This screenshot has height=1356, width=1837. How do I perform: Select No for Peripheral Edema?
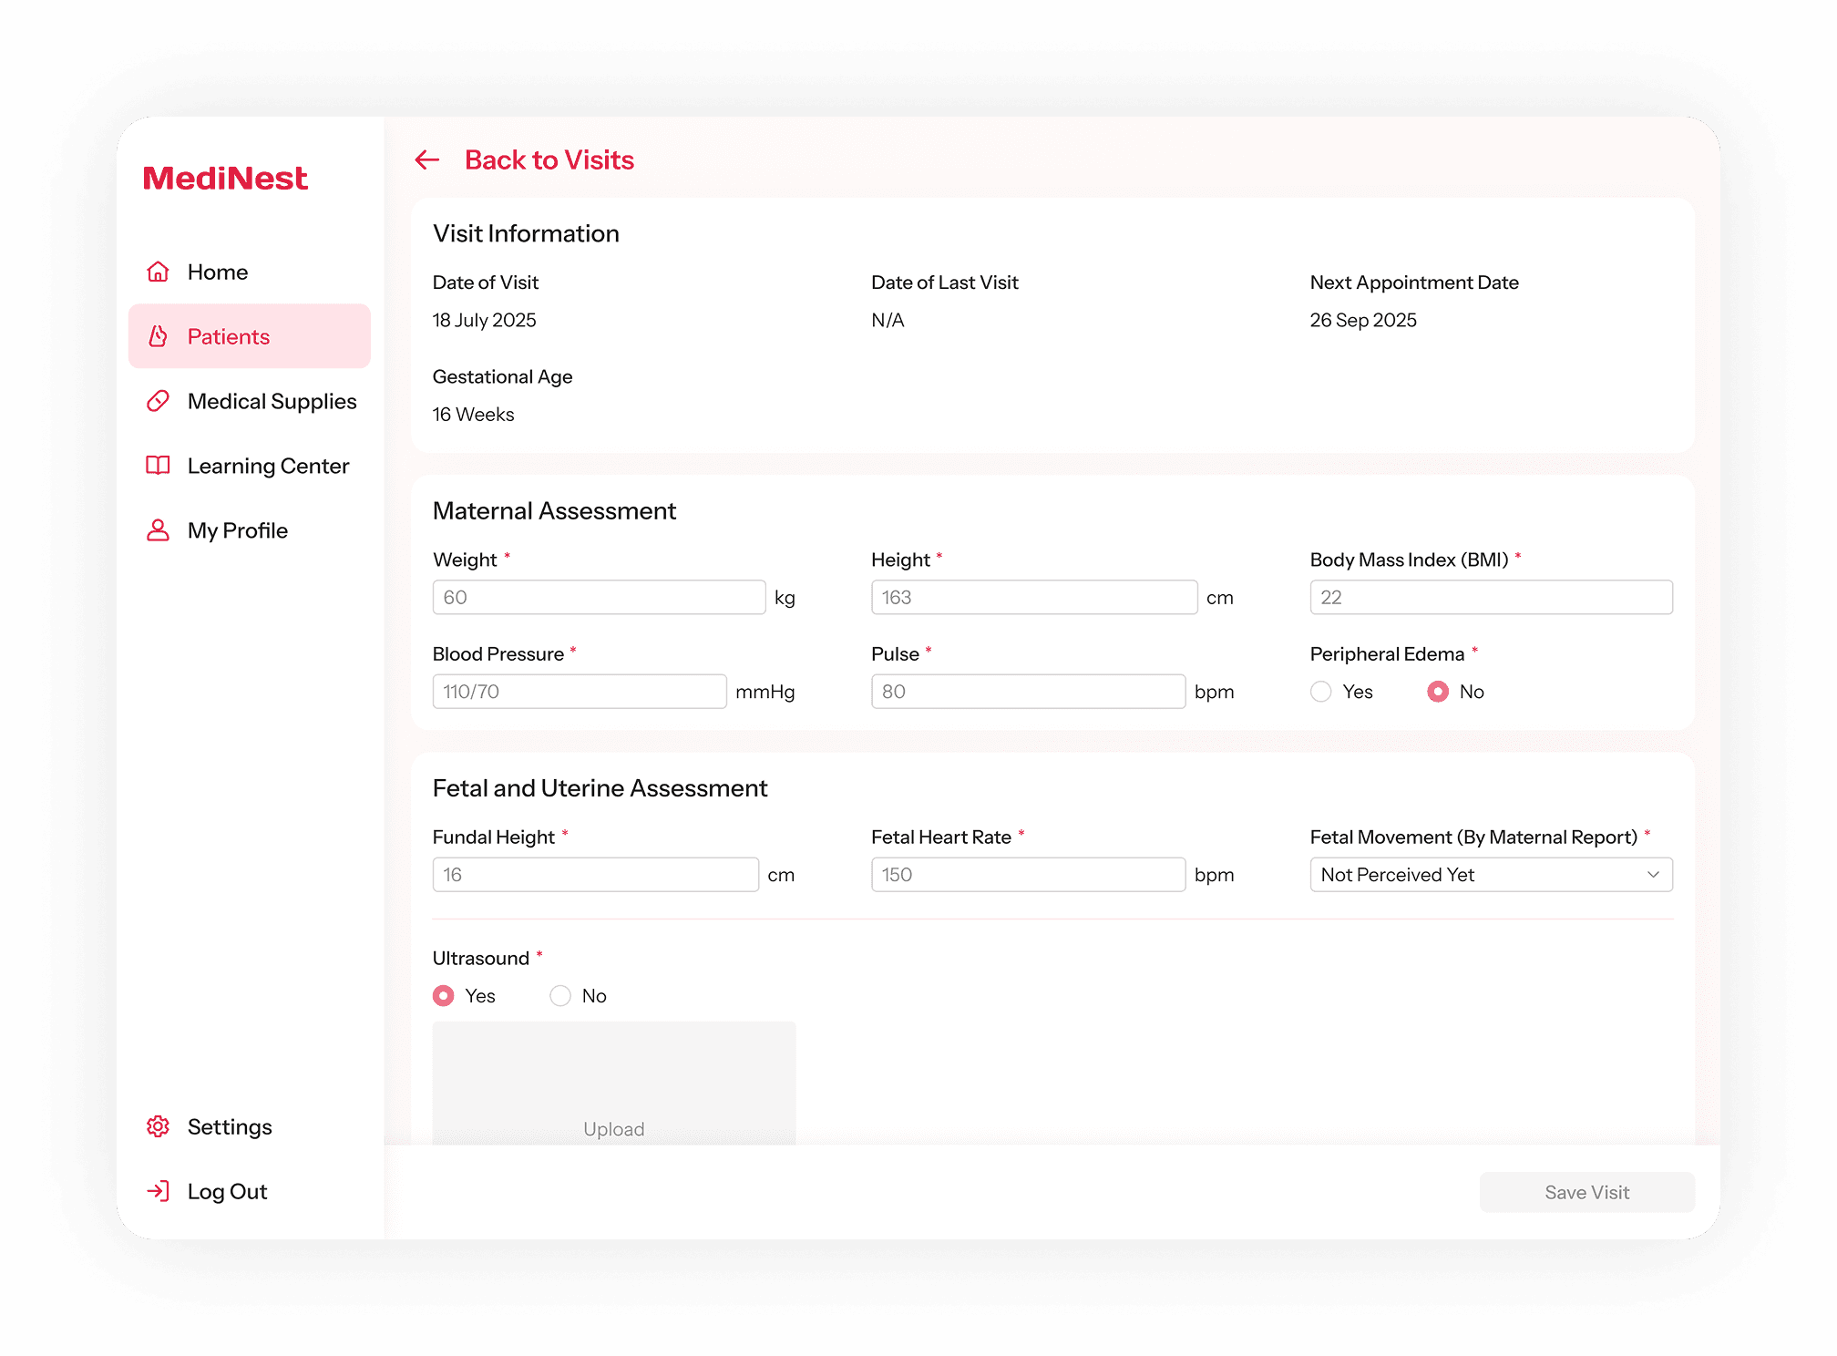click(1438, 692)
